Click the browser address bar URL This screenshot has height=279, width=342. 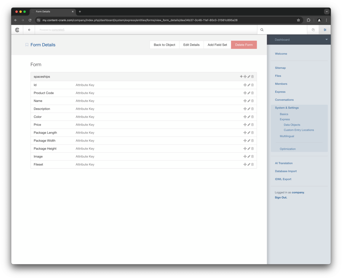(x=140, y=20)
